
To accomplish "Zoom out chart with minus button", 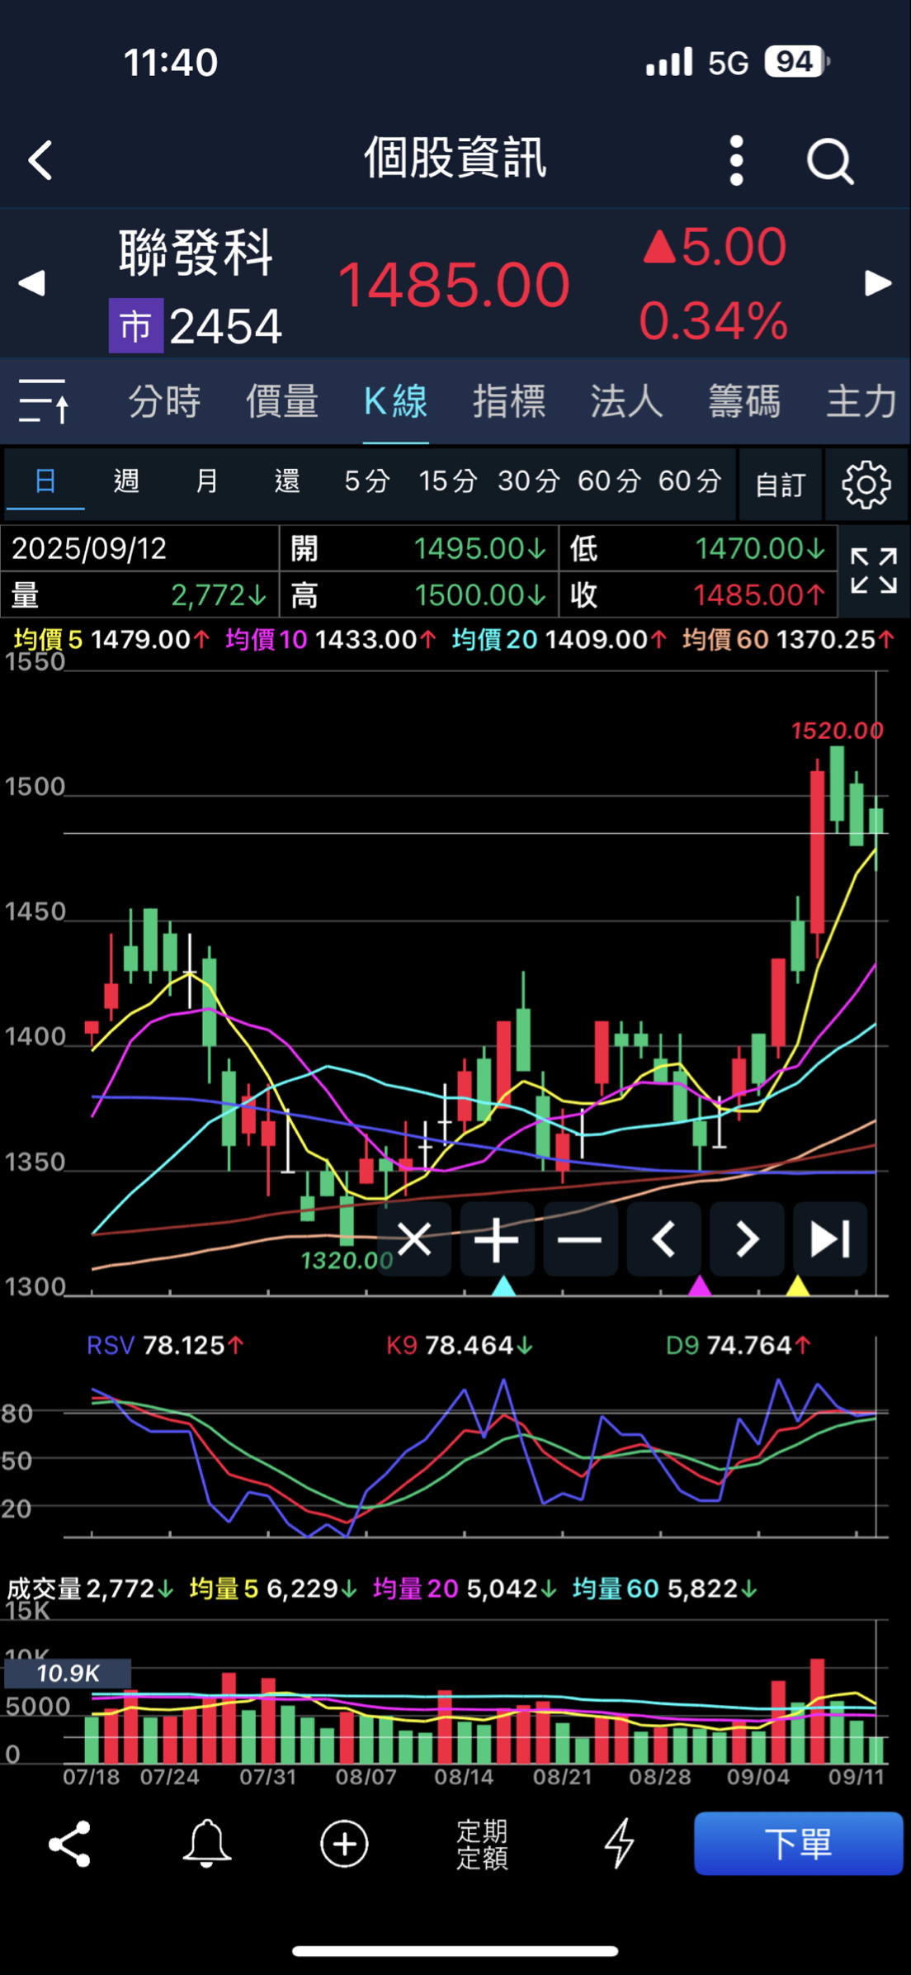I will pos(580,1239).
